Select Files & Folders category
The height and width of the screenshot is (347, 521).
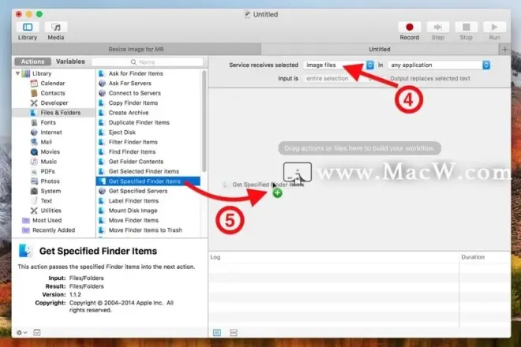54,113
